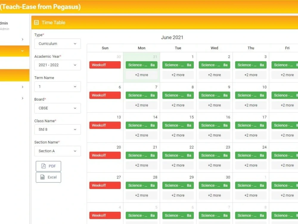Expand the sidebar chevron beside Board label

click(x=22, y=98)
